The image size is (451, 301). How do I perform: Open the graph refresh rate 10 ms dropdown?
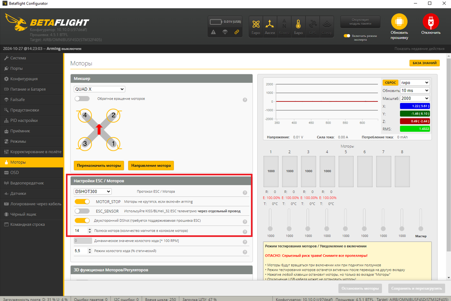415,90
